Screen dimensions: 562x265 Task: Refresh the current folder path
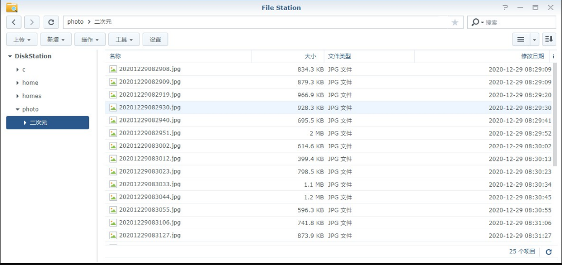(51, 22)
